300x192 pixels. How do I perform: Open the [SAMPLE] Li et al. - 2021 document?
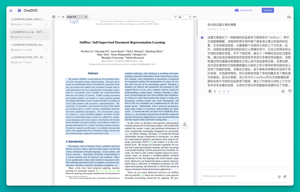pos(30,35)
